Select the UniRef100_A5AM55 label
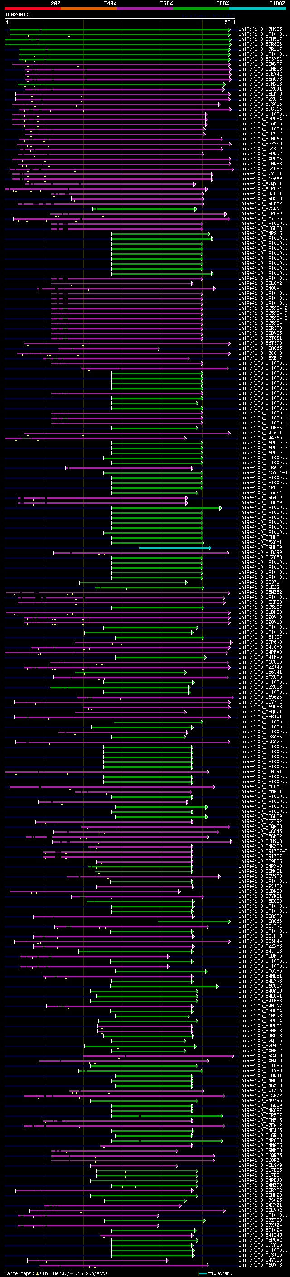The width and height of the screenshot is (290, 1277). [x=260, y=124]
